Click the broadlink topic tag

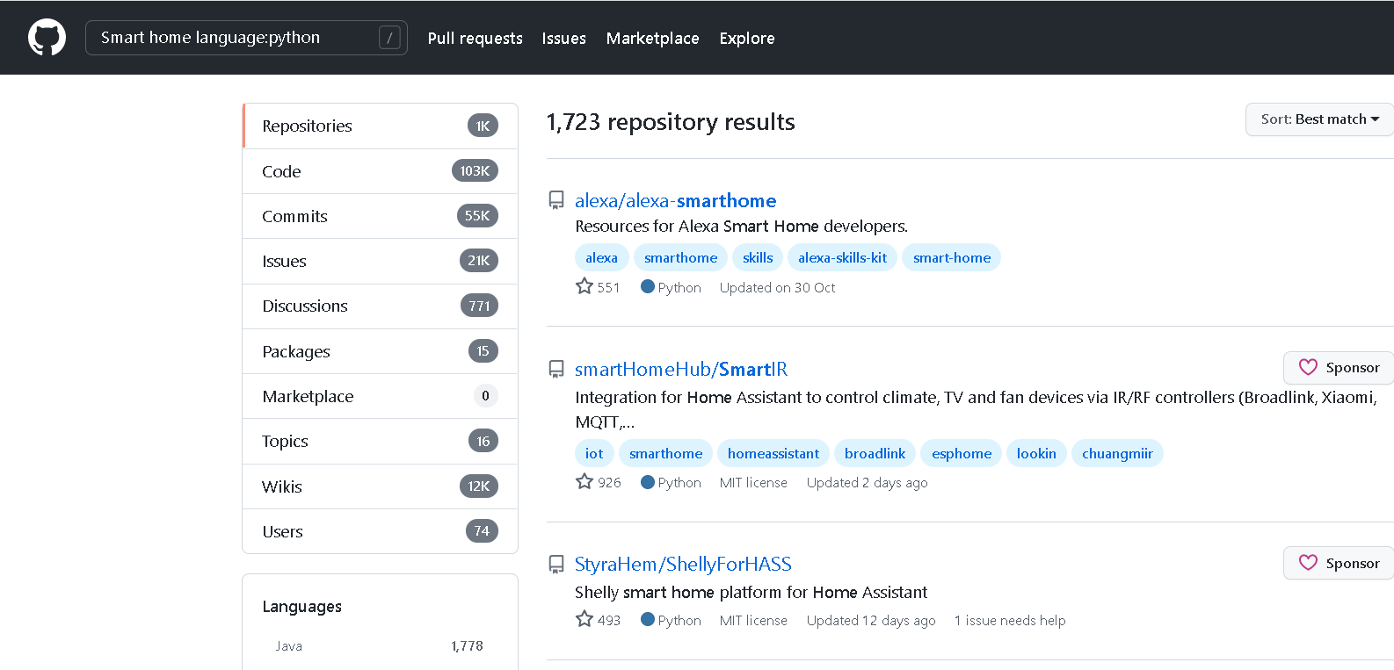875,453
